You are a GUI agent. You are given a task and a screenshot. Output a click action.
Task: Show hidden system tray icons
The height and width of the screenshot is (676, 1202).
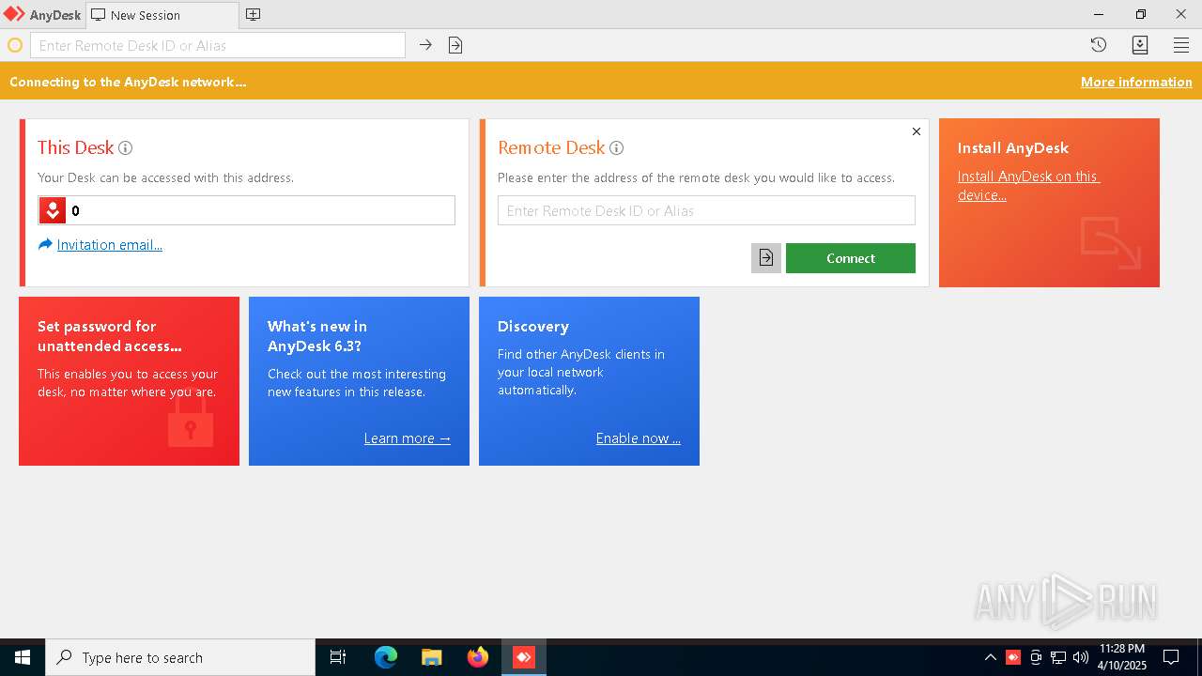(x=990, y=657)
